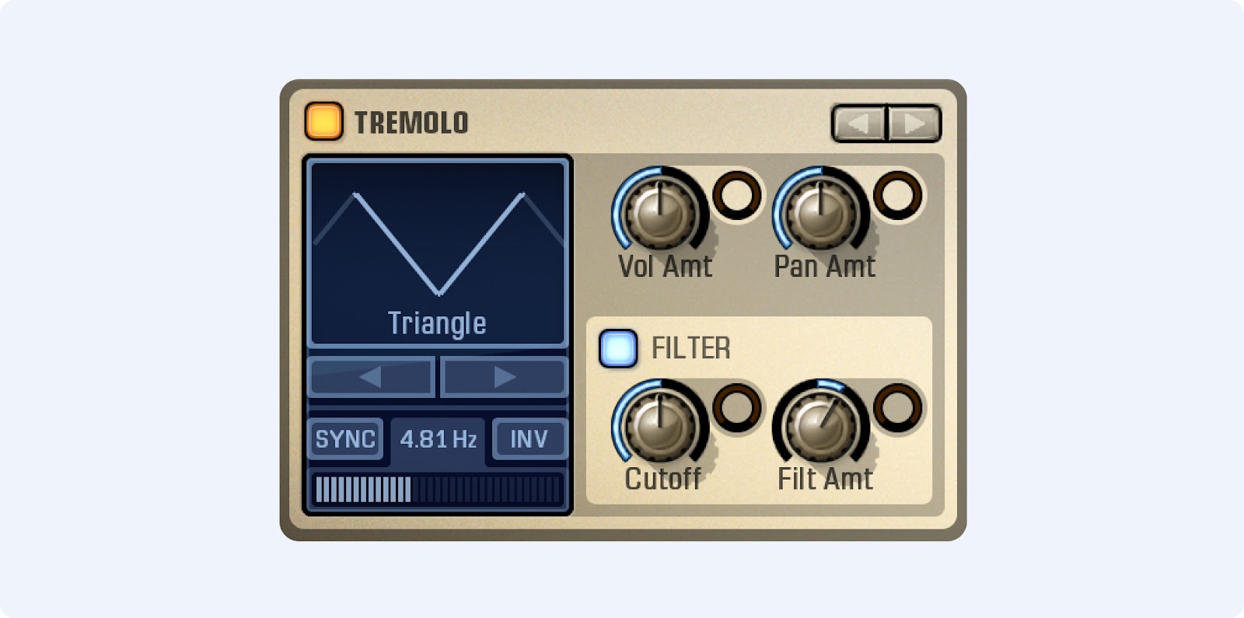Screen dimensions: 1244x618
Task: Click modulation ring beside Cutoff knob
Action: pyautogui.click(x=737, y=407)
